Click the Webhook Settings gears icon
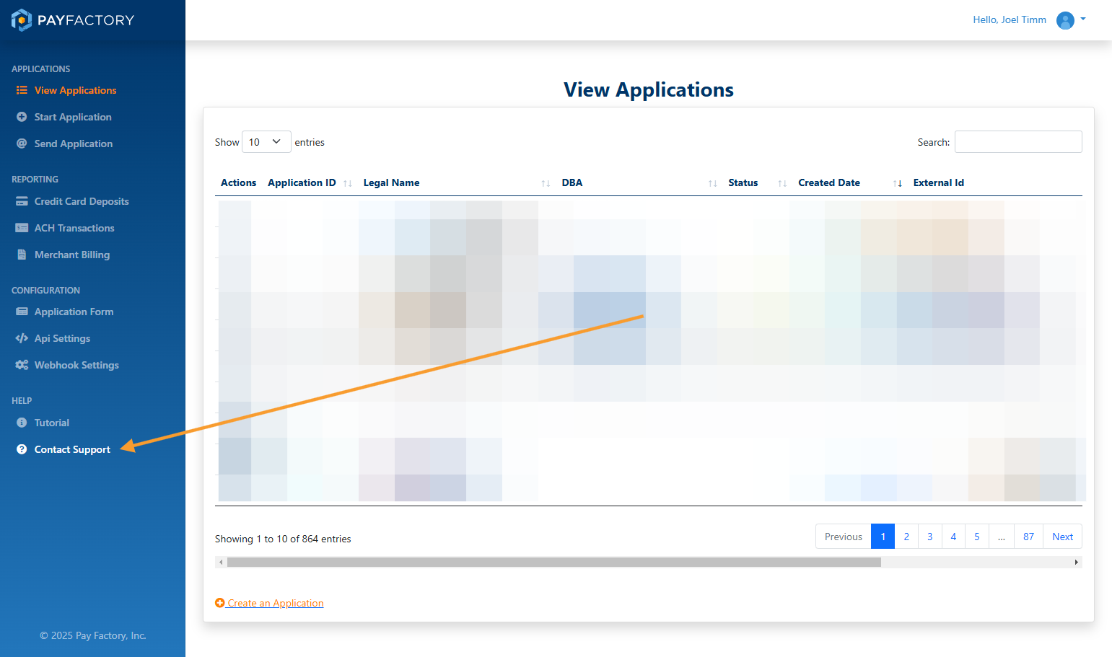This screenshot has height=657, width=1112. pyautogui.click(x=22, y=365)
